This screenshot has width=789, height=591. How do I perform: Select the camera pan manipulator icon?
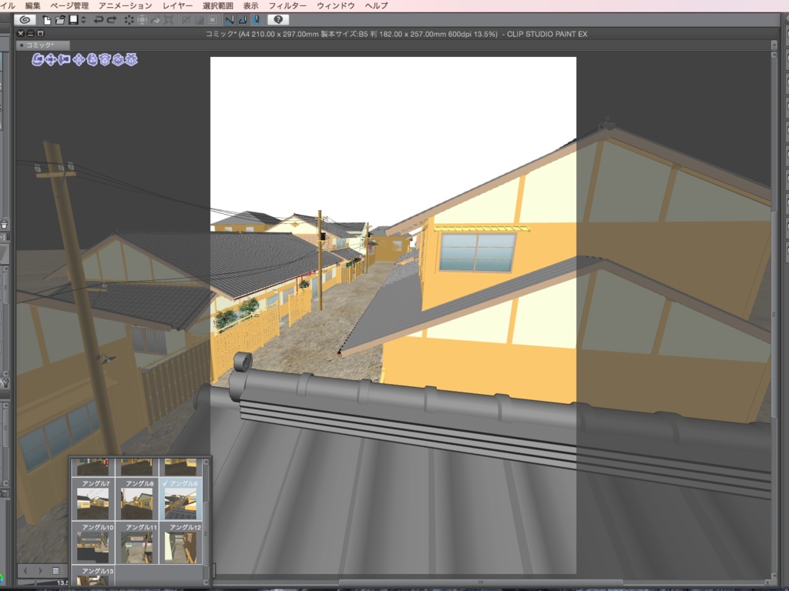[51, 60]
